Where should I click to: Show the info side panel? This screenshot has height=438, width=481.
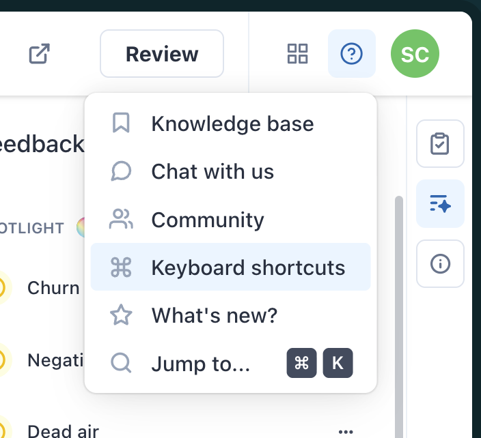(440, 263)
